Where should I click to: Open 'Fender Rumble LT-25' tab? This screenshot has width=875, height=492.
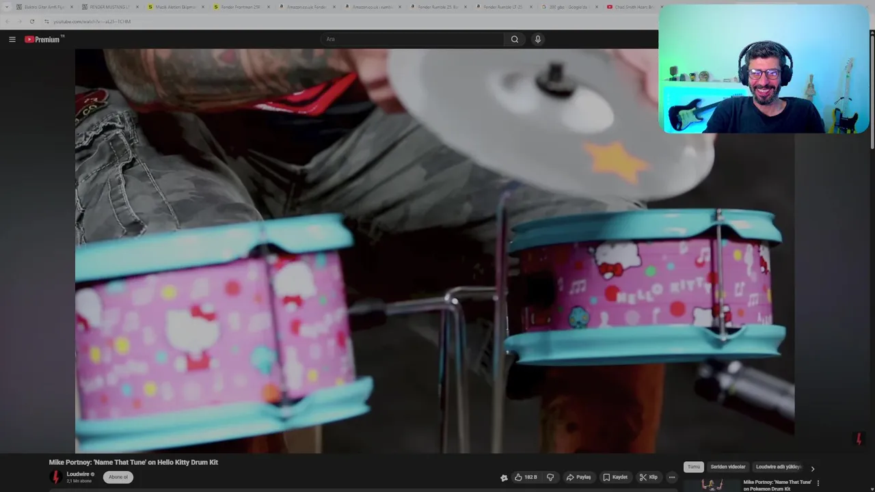[502, 7]
